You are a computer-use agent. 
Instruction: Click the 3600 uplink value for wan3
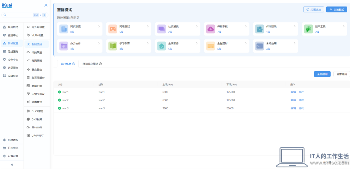coord(165,108)
